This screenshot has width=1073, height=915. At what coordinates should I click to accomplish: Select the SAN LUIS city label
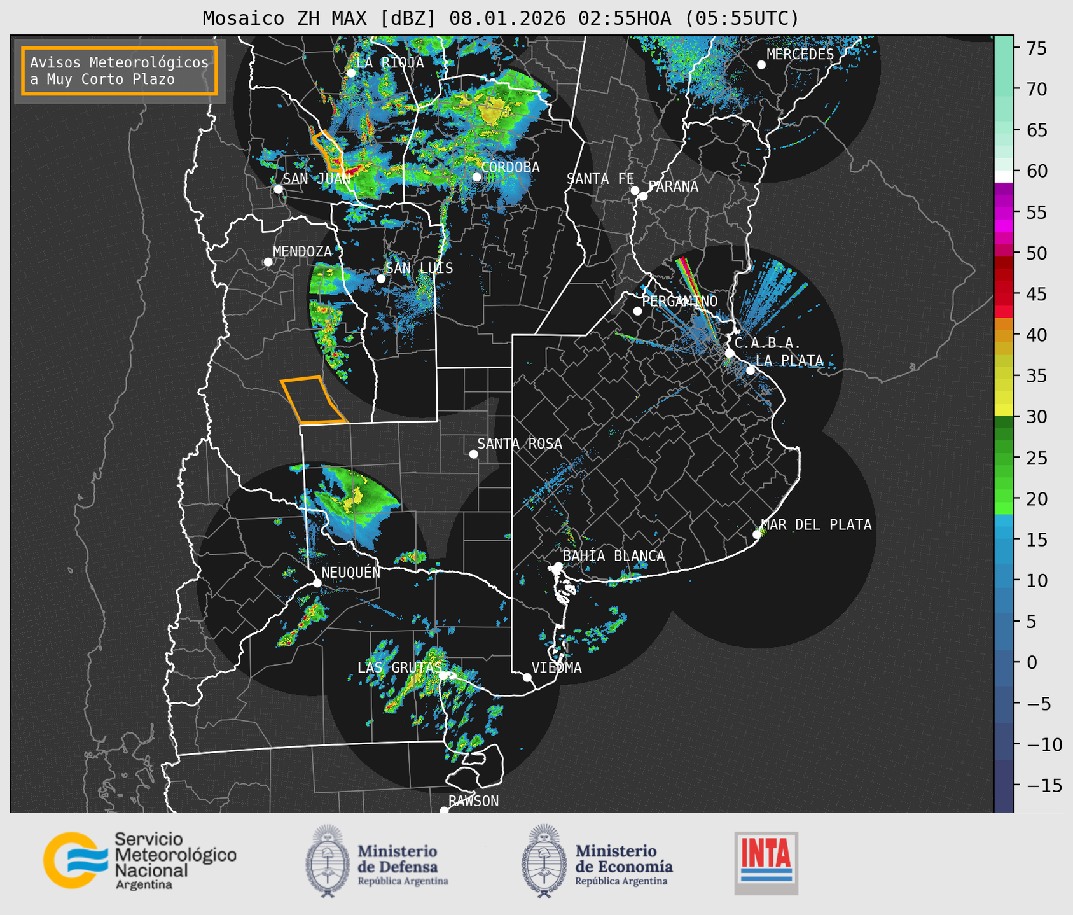pos(419,269)
